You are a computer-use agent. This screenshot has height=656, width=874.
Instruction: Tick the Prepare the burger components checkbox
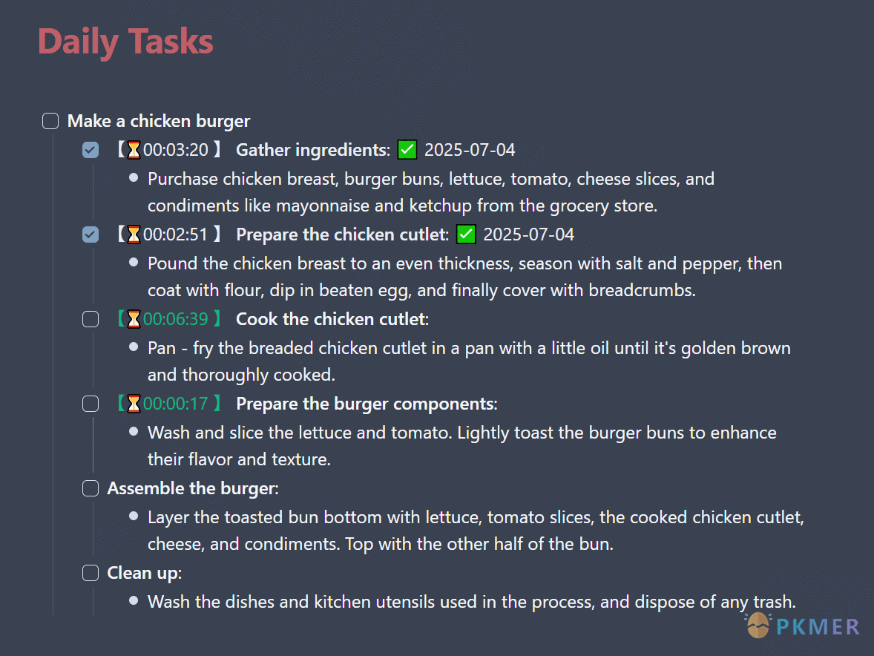(x=91, y=404)
